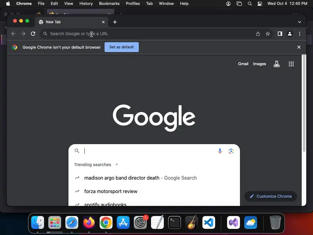Open the Bookmarks menu
313x235 pixels.
pyautogui.click(x=109, y=4)
